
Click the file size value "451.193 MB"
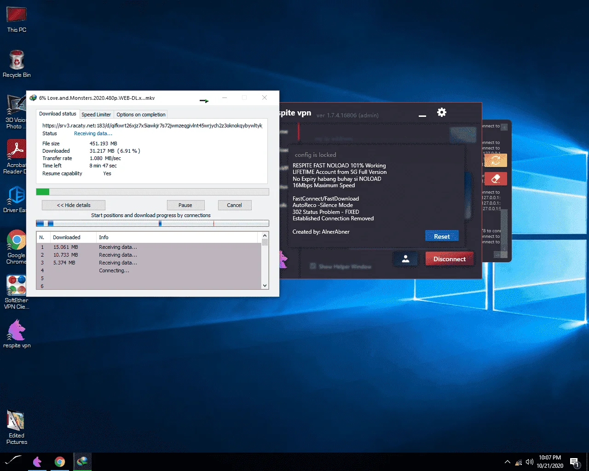click(103, 144)
